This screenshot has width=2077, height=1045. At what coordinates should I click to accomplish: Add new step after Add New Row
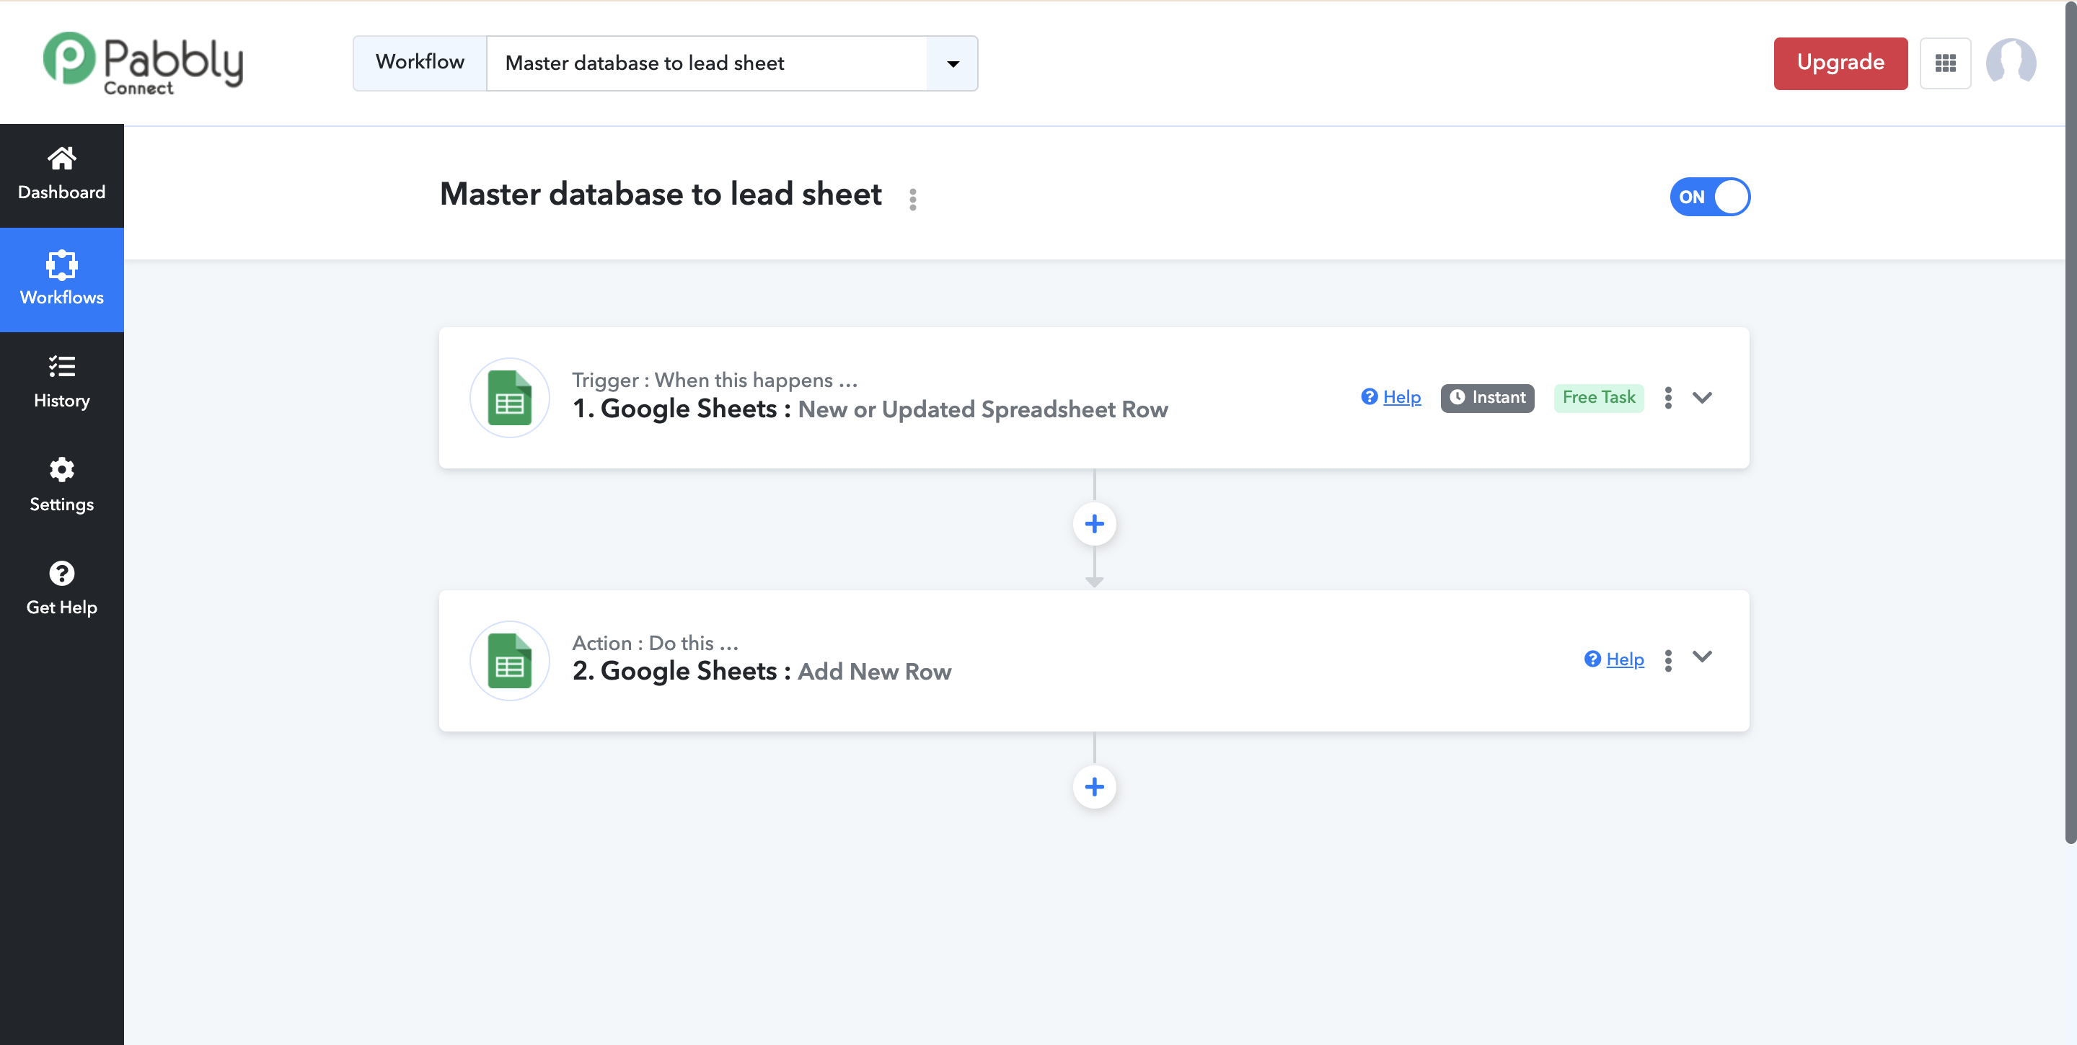point(1094,787)
